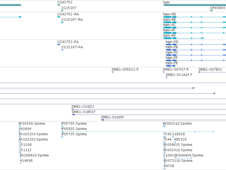Select the 84738 feature arrow
Image resolution: width=226 pixels, height=170 pixels.
164,169
